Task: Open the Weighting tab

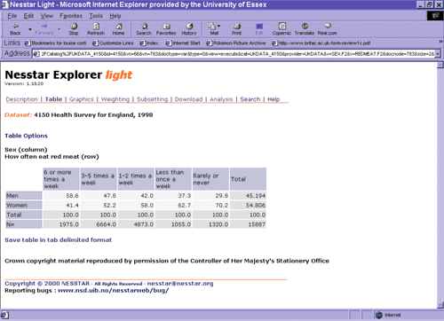Action: point(115,99)
